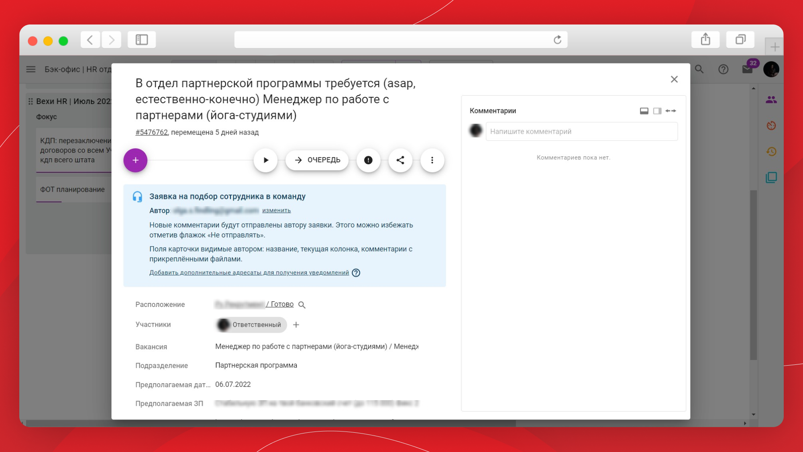Expand comments panel width with arrows
The height and width of the screenshot is (452, 803).
click(x=671, y=111)
